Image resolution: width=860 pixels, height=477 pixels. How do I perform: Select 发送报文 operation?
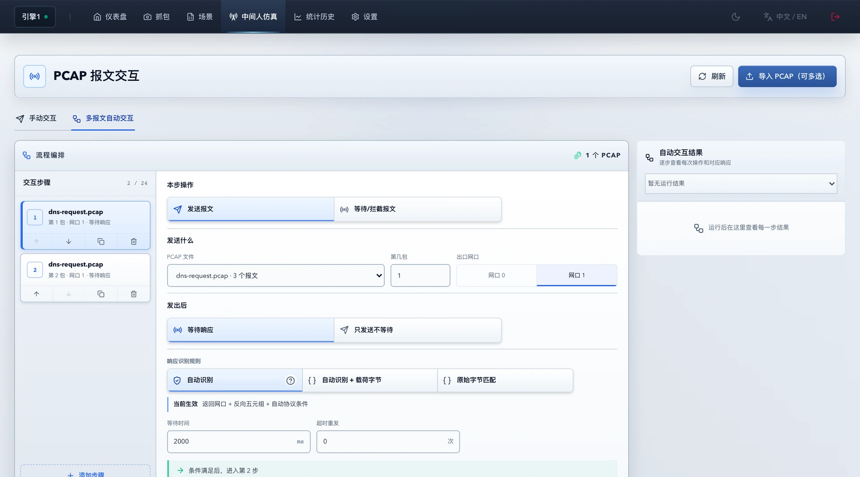tap(251, 209)
